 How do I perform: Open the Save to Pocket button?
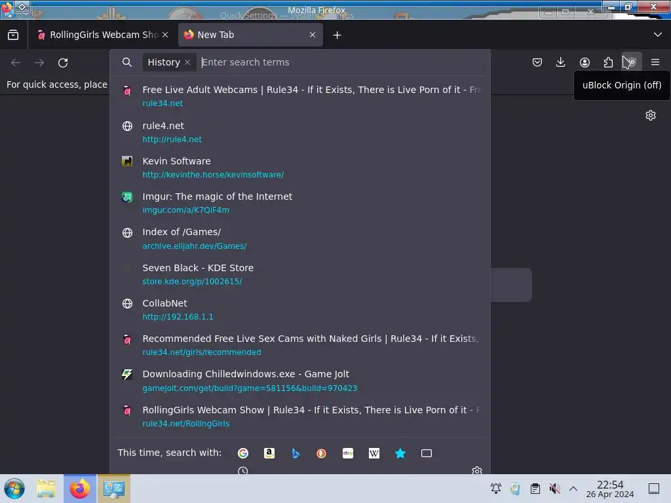pyautogui.click(x=537, y=62)
